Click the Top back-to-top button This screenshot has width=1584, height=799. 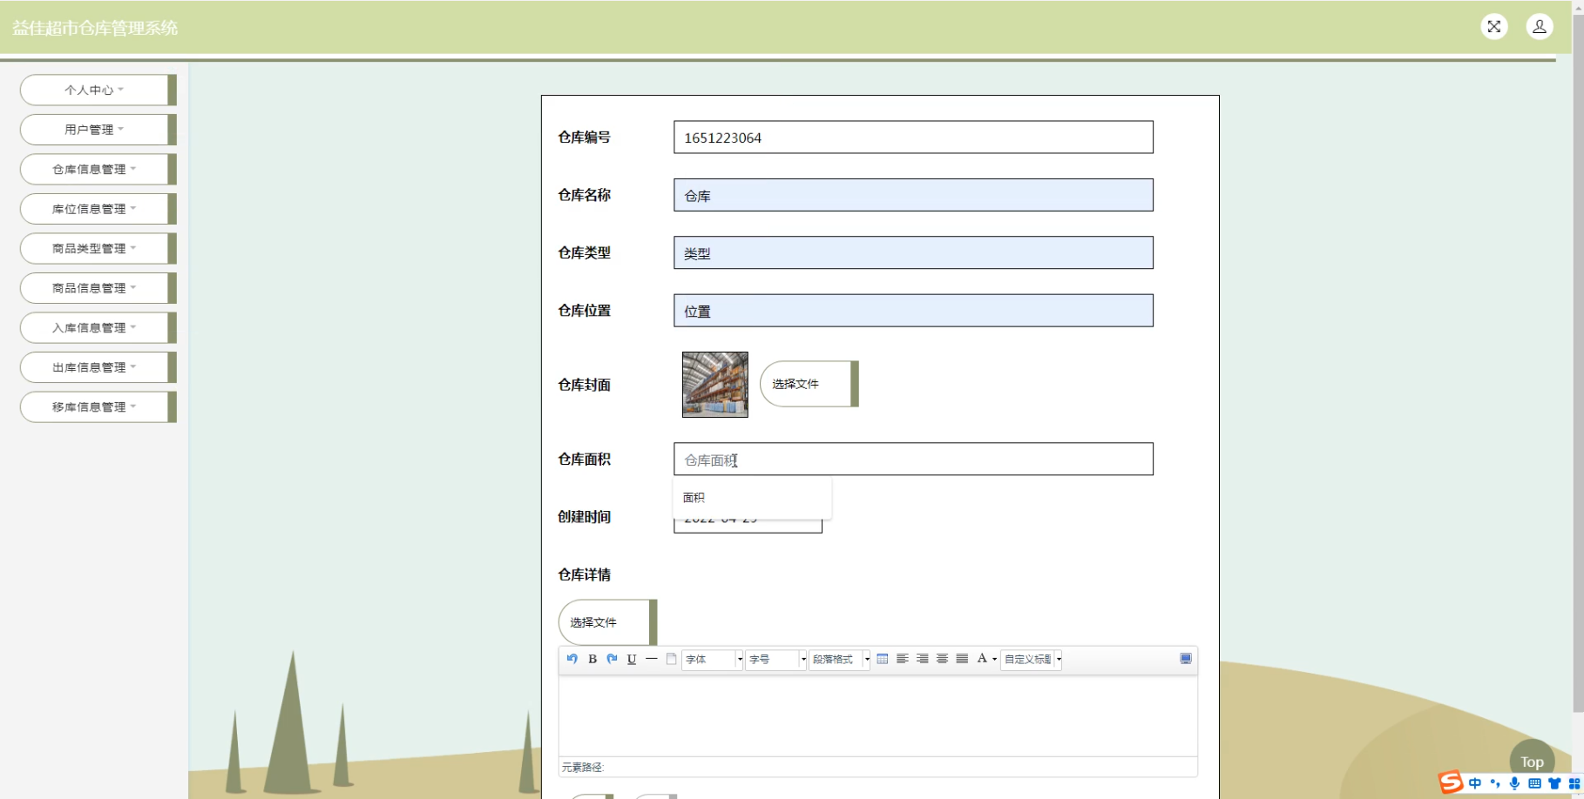[x=1532, y=762]
